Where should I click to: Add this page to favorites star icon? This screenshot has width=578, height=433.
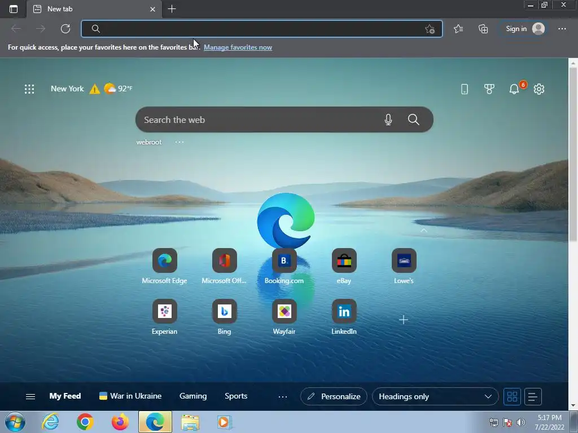pyautogui.click(x=430, y=29)
